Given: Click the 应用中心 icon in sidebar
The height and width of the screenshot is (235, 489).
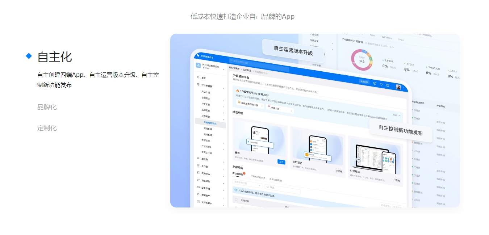Looking at the screenshot, I should click(x=198, y=173).
